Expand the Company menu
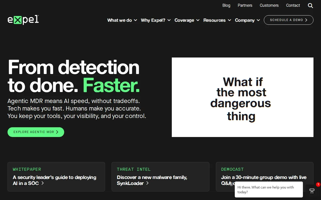 coord(248,20)
